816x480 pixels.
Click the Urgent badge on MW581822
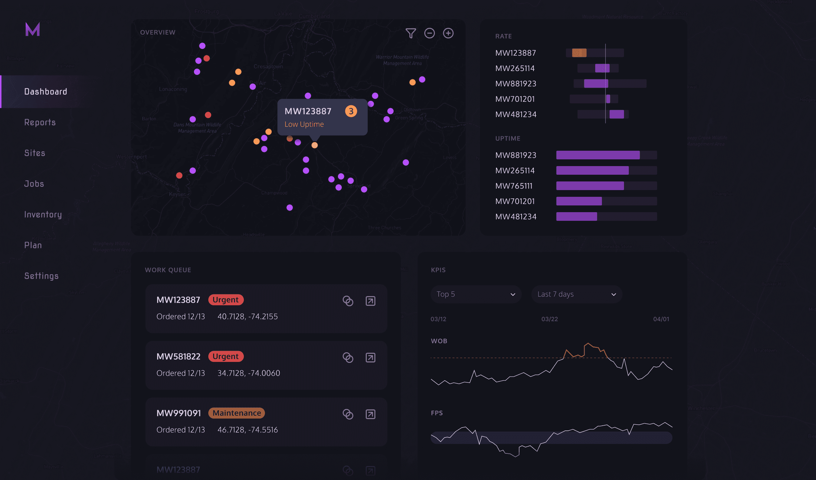(x=226, y=356)
